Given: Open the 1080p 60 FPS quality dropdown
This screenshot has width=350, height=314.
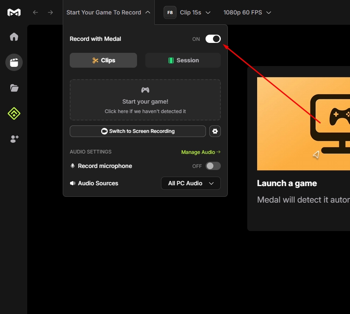Looking at the screenshot, I should (247, 12).
